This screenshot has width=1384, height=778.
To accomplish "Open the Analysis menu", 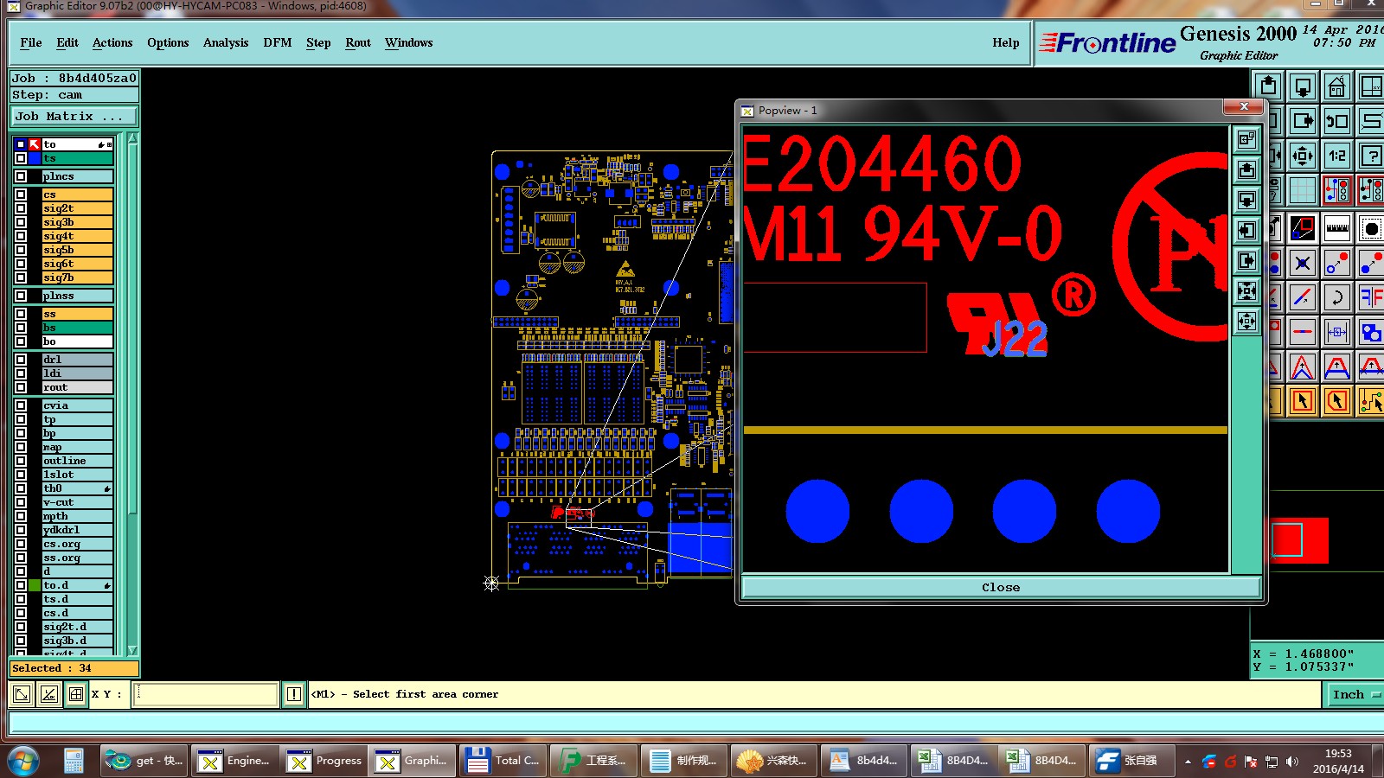I will [x=226, y=42].
